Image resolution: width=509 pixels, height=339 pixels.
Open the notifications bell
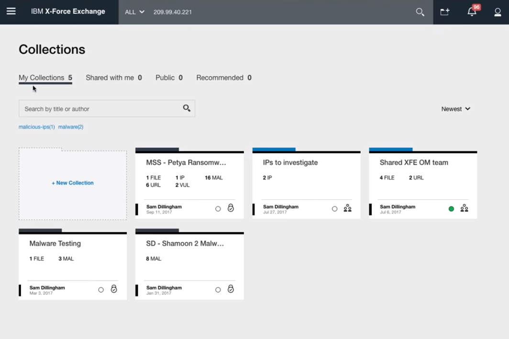[472, 12]
